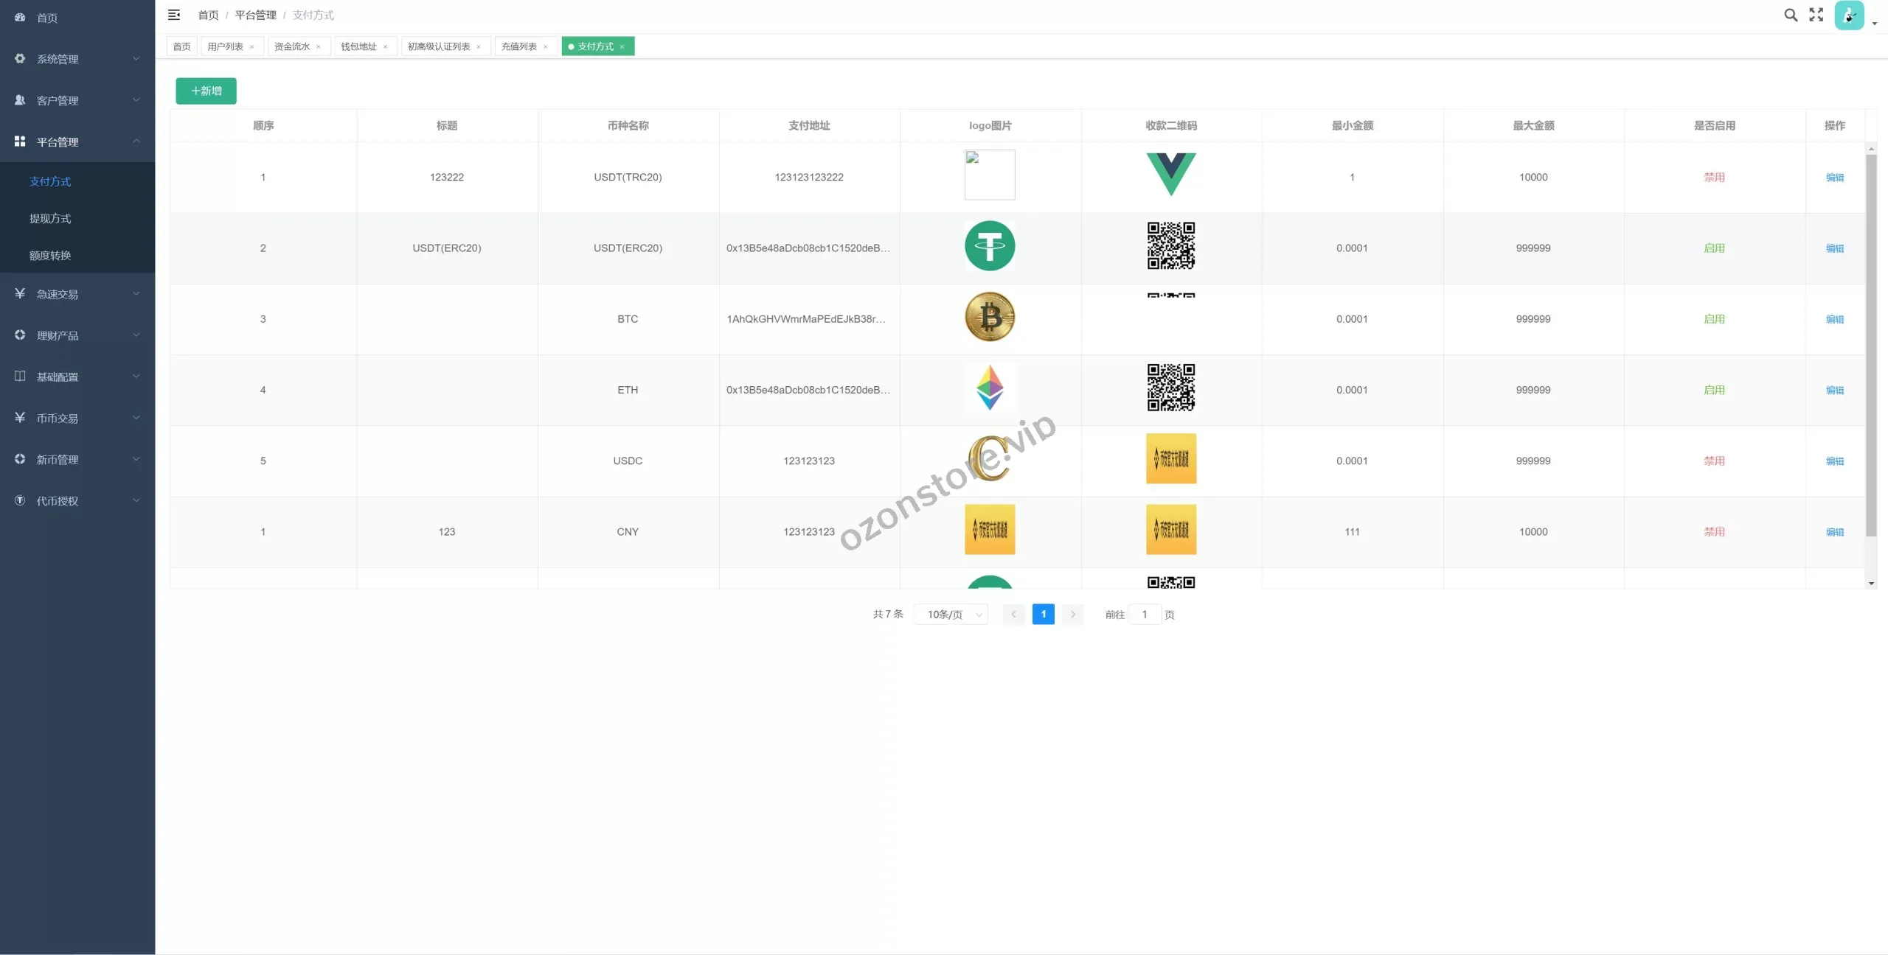Toggle fullscreen with the expand icon
1888x955 pixels.
pyautogui.click(x=1816, y=15)
